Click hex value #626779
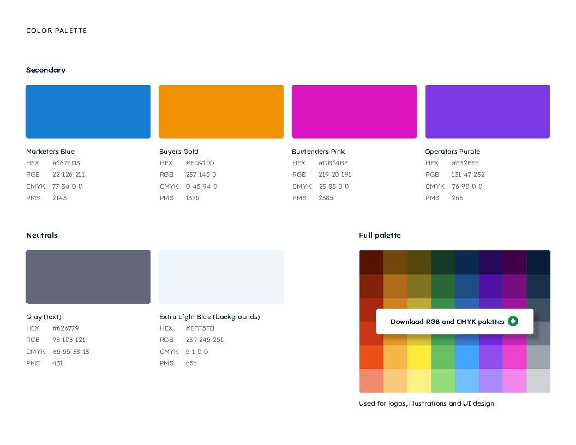This screenshot has height=445, width=576. pos(65,328)
